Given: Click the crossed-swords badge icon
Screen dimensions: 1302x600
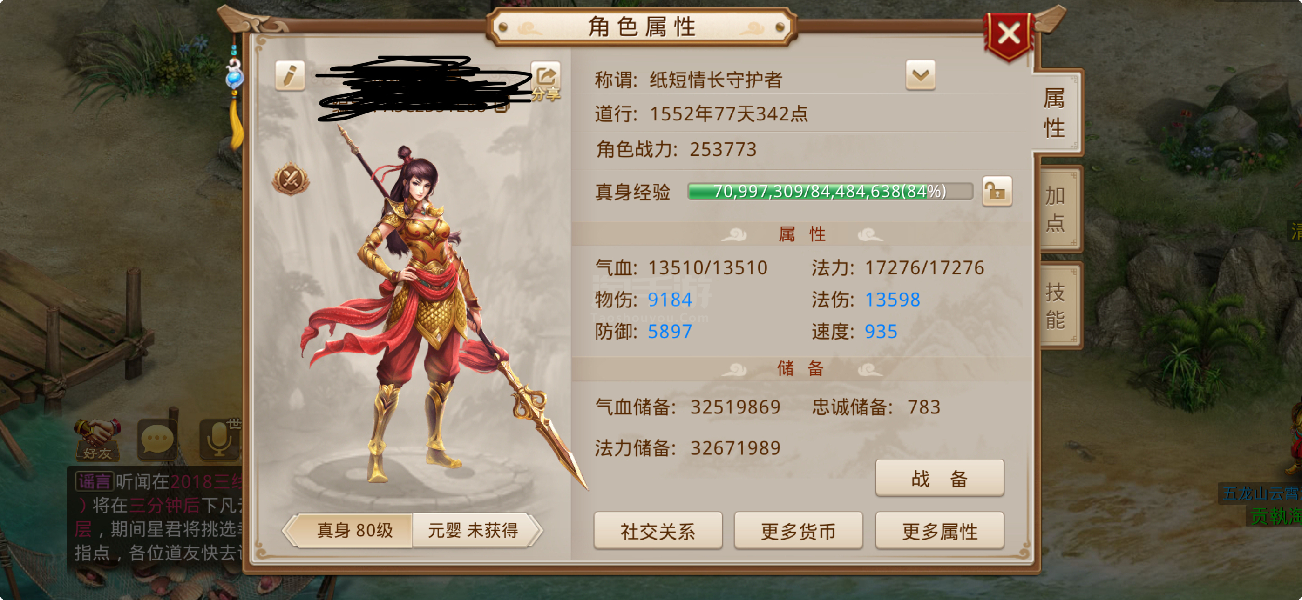Looking at the screenshot, I should 291,179.
